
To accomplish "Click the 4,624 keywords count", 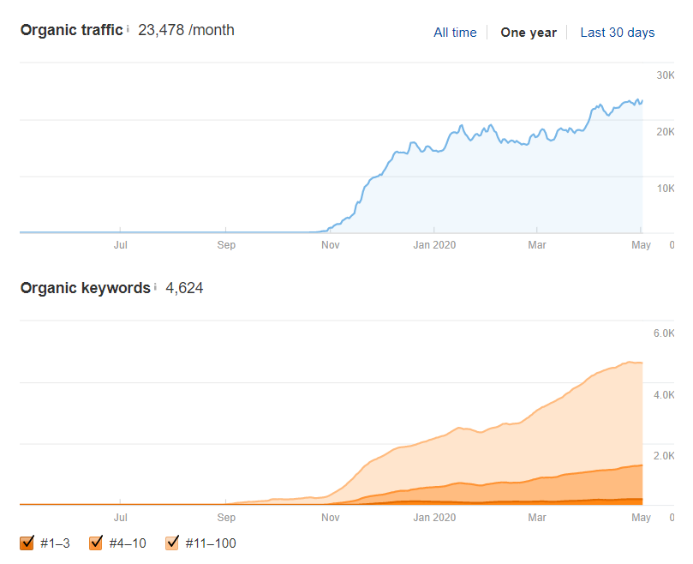I will tap(184, 288).
